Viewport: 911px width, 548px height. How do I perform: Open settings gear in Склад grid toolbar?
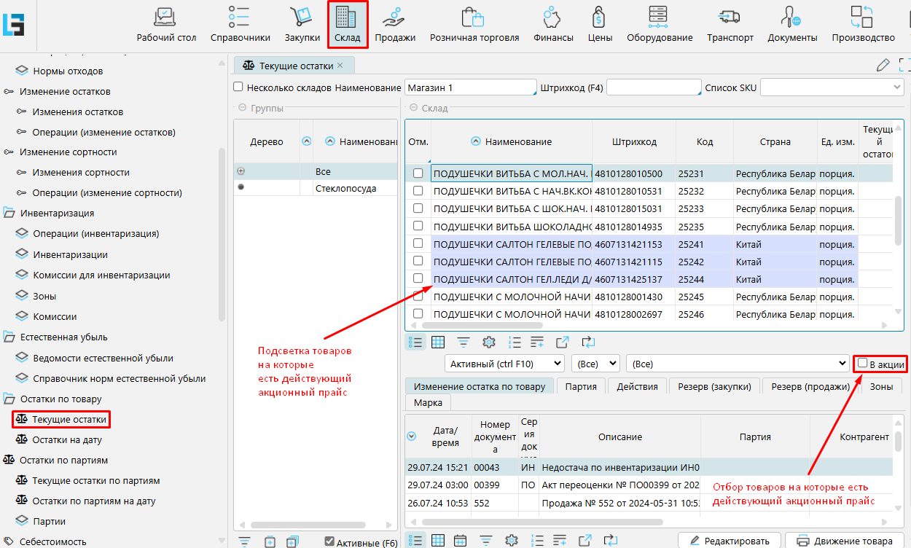pyautogui.click(x=489, y=342)
